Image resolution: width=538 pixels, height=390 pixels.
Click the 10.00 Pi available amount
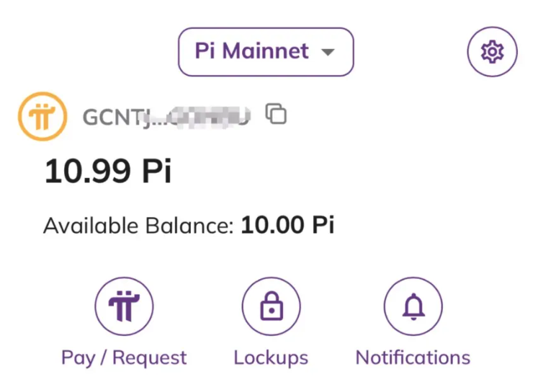(287, 226)
